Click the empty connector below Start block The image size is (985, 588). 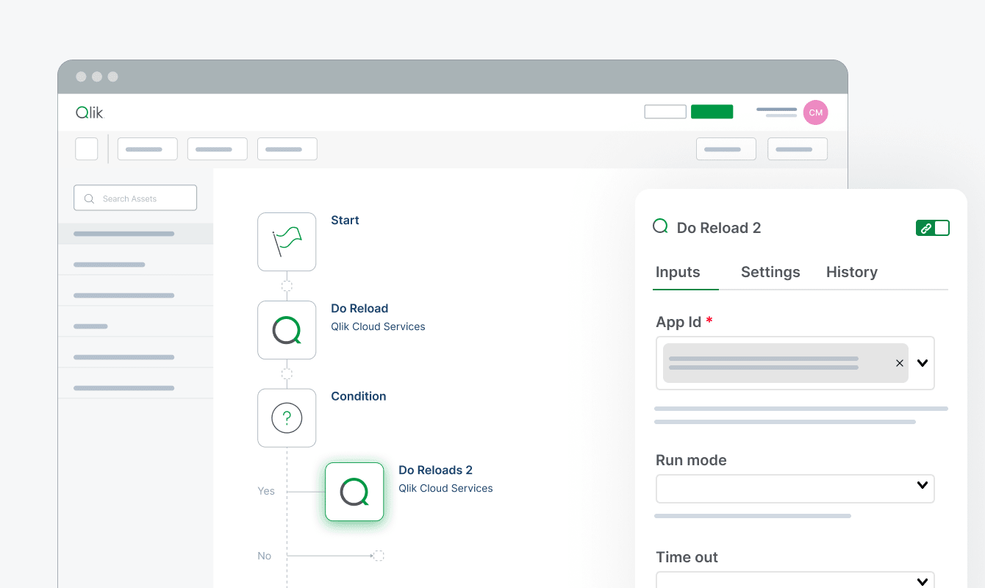click(287, 286)
